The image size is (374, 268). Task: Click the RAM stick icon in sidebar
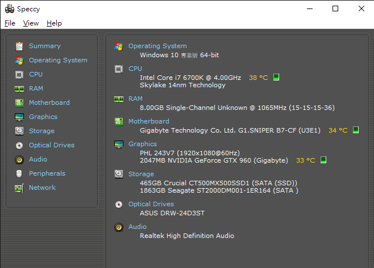[x=19, y=89]
